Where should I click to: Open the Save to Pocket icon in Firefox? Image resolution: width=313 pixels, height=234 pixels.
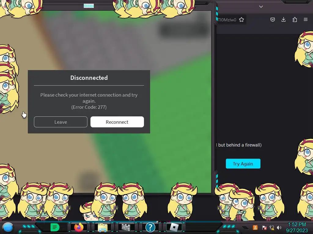pos(272,19)
